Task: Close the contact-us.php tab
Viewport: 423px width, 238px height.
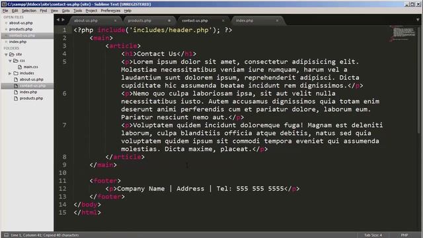Action: click(223, 20)
